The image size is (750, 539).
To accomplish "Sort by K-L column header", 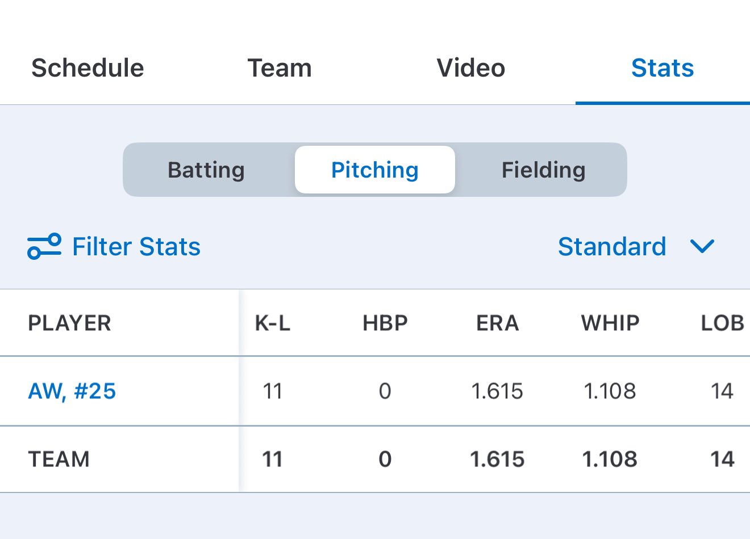I will tap(273, 323).
